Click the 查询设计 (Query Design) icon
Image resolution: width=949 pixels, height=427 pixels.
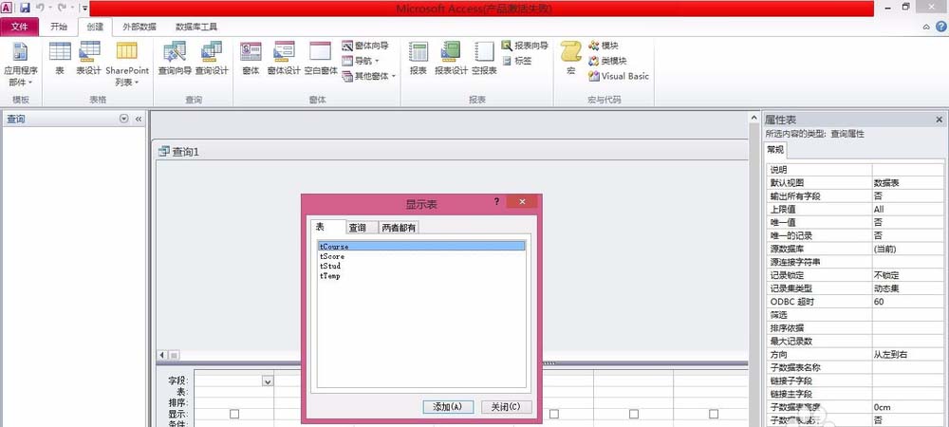[x=212, y=58]
